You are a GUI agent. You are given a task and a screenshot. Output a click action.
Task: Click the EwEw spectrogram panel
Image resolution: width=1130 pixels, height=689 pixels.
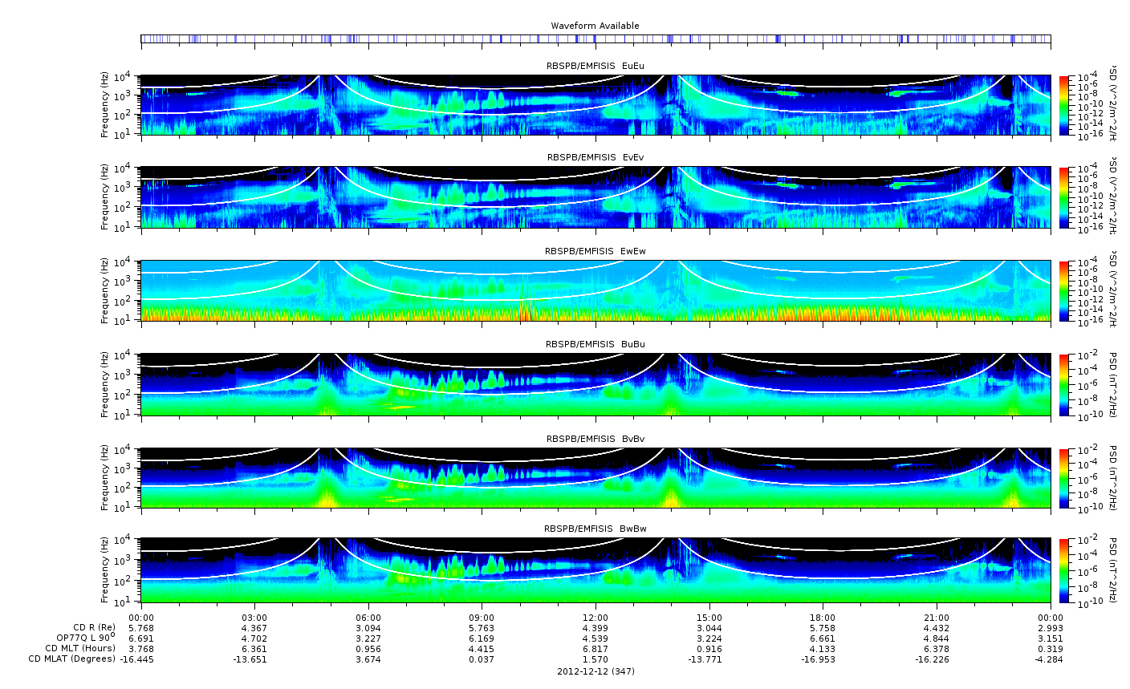click(x=595, y=290)
